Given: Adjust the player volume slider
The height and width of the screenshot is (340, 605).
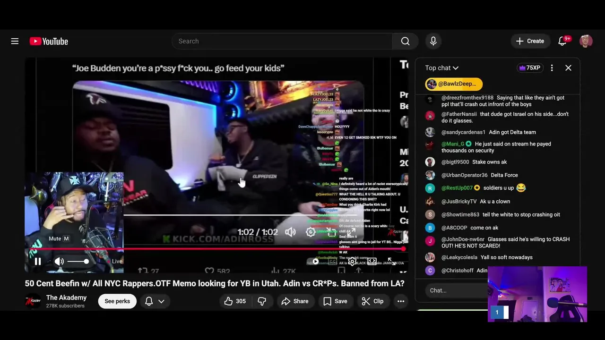Looking at the screenshot, I should [x=78, y=261].
